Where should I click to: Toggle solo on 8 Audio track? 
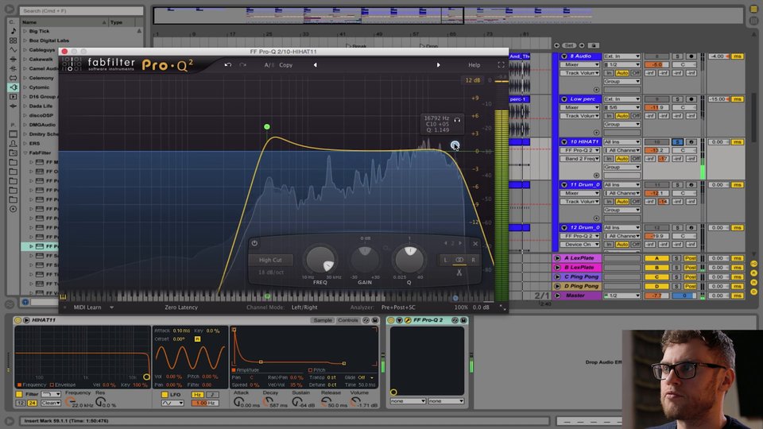677,56
